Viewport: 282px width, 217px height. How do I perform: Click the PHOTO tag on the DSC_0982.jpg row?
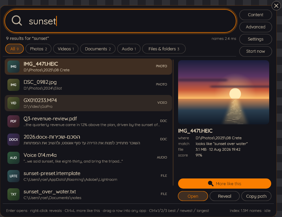(x=161, y=85)
